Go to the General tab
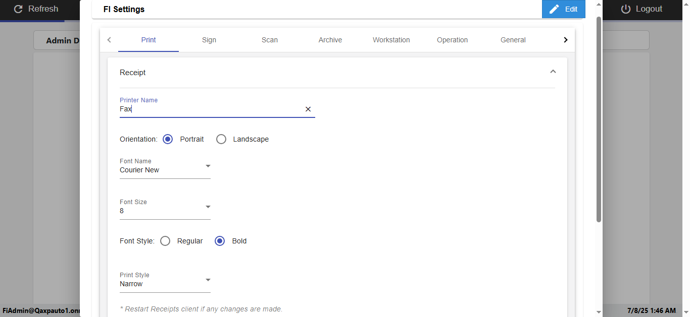690x317 pixels. tap(513, 40)
